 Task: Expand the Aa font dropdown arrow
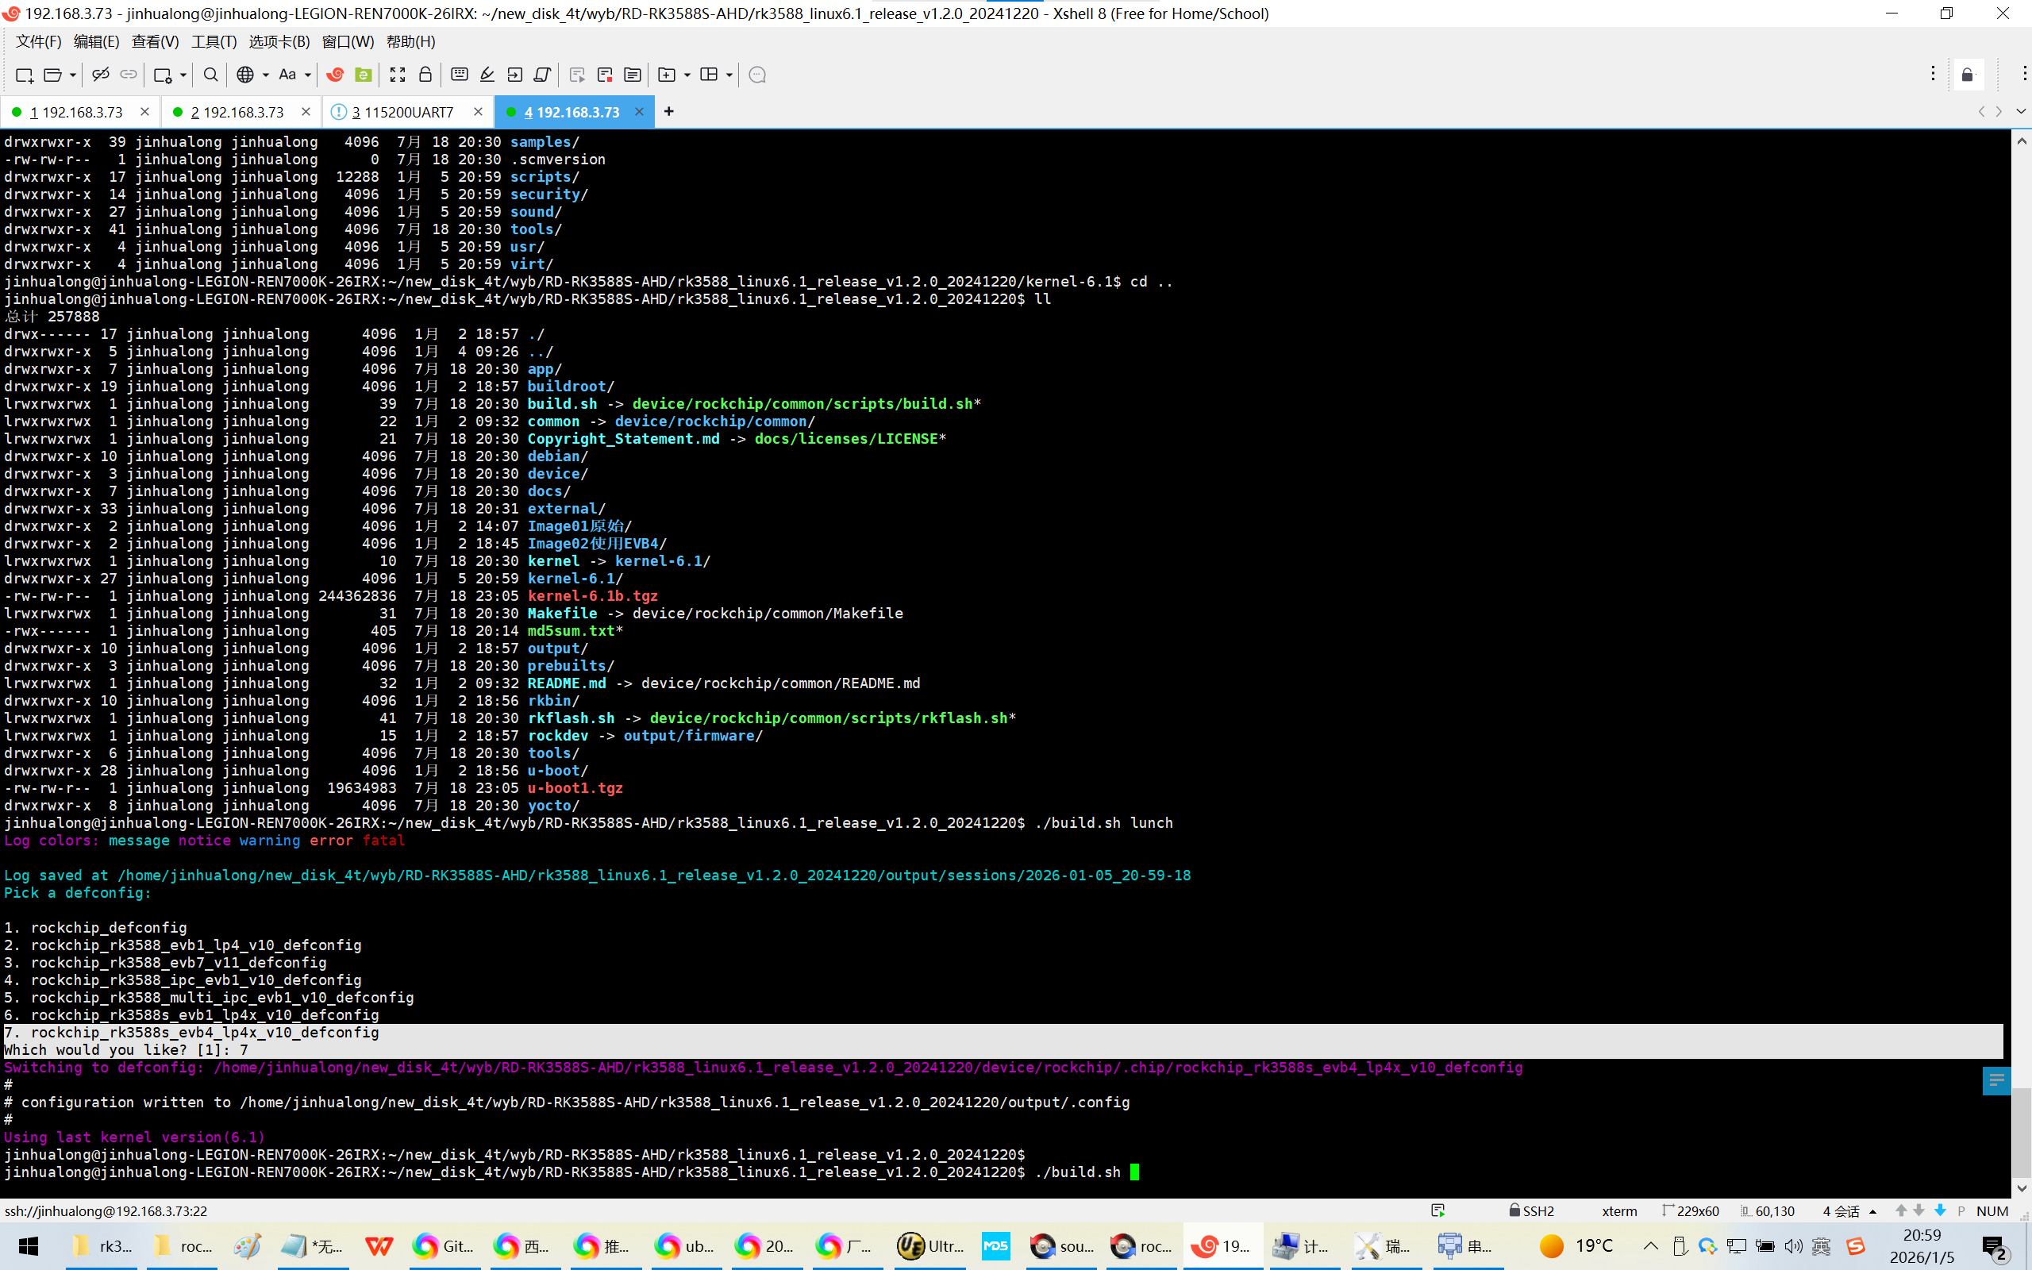coord(307,75)
